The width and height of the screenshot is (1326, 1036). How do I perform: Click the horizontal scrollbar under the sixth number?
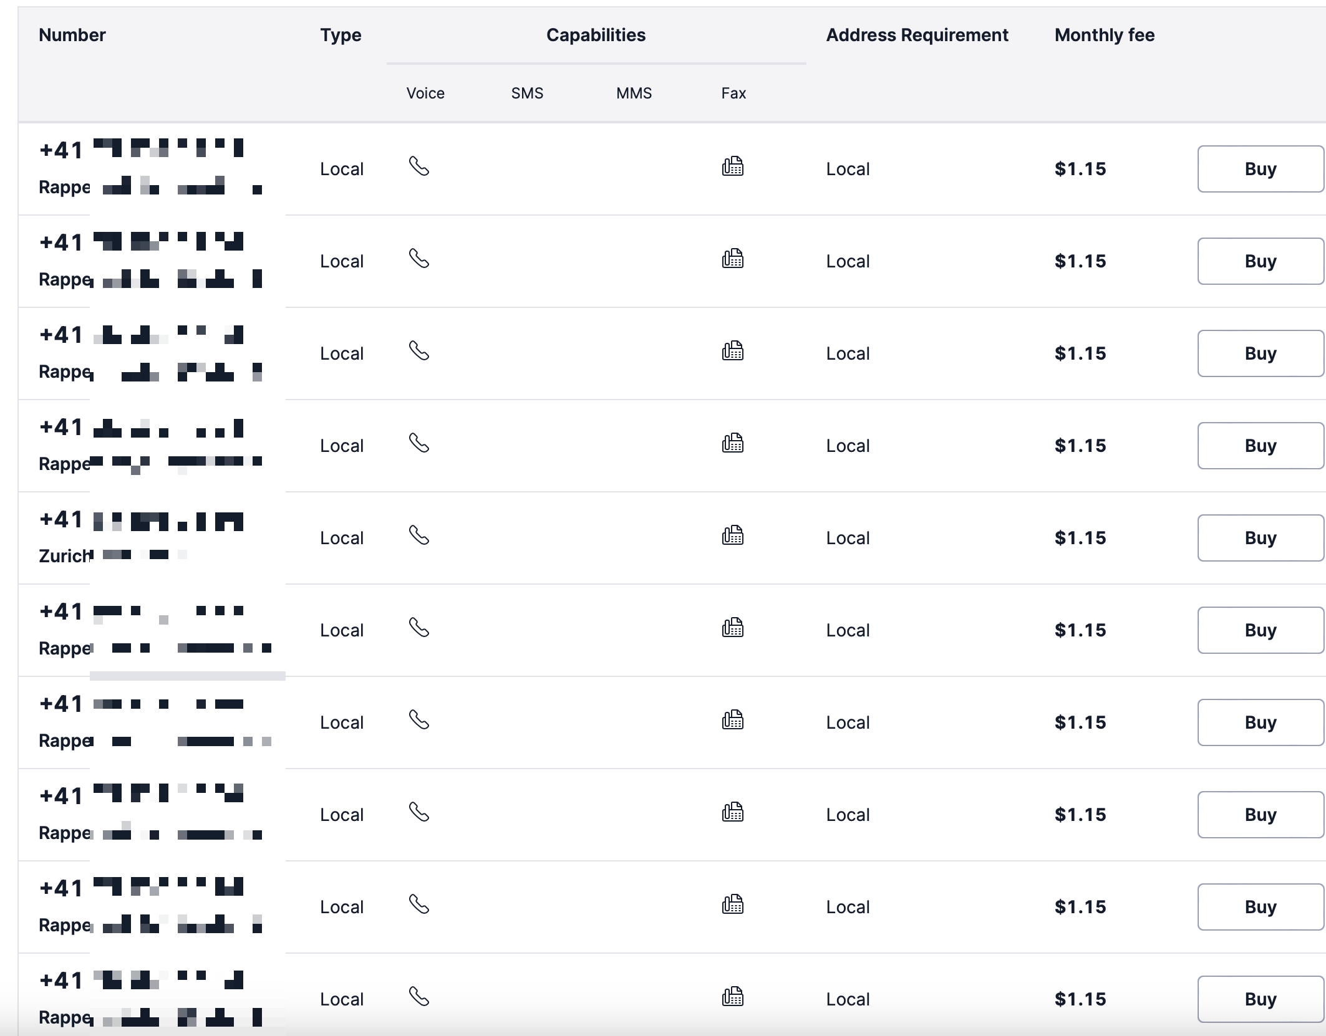coord(187,676)
